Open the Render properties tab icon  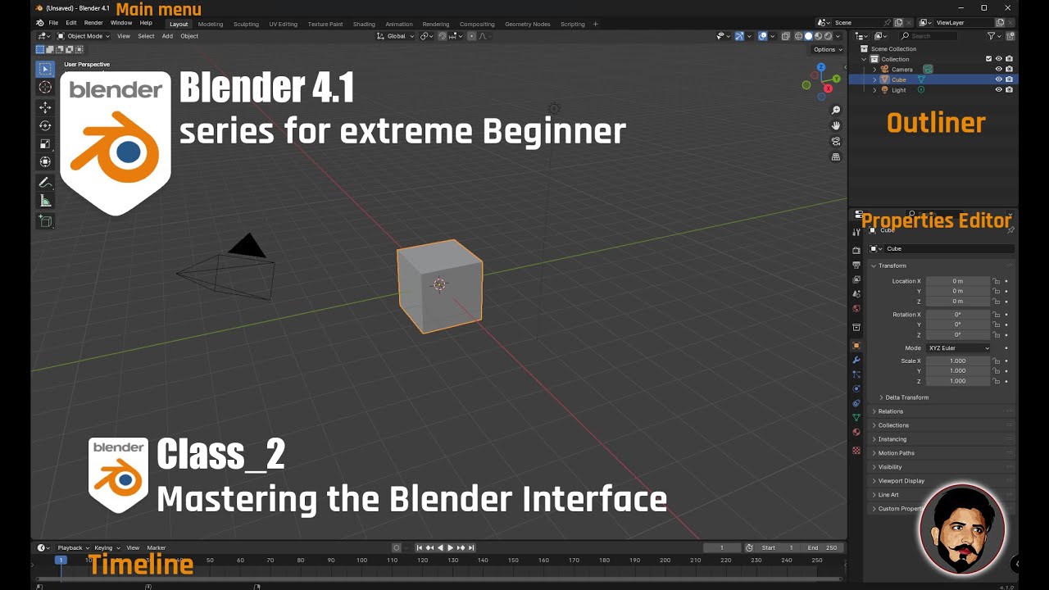pyautogui.click(x=856, y=250)
